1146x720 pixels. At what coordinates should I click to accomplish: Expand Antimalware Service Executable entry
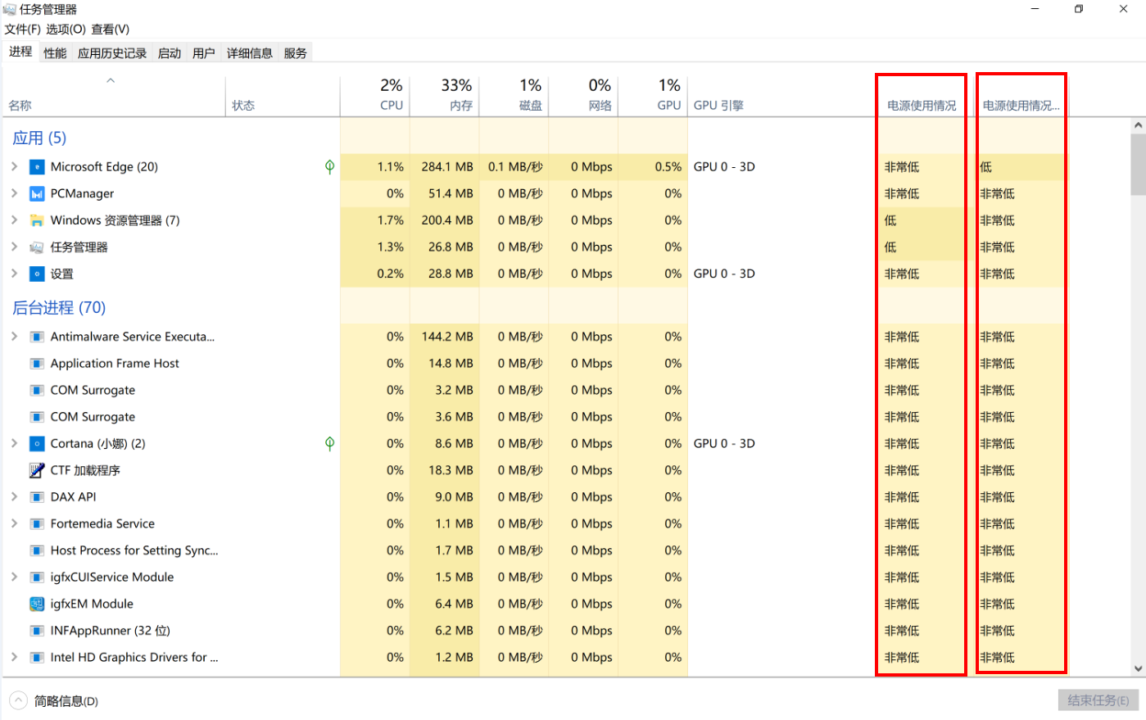pyautogui.click(x=14, y=337)
